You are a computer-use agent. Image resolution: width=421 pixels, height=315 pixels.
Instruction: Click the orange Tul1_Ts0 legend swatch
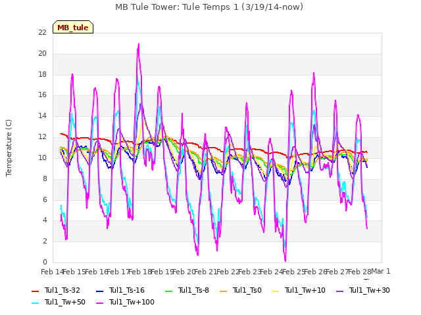(x=224, y=291)
